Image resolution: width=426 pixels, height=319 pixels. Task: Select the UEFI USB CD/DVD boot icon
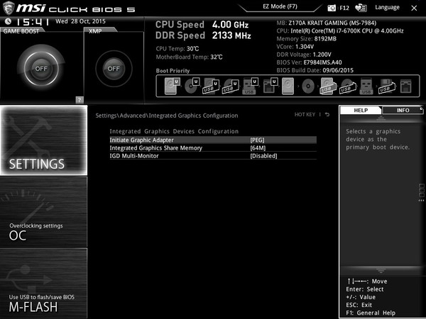[230, 86]
